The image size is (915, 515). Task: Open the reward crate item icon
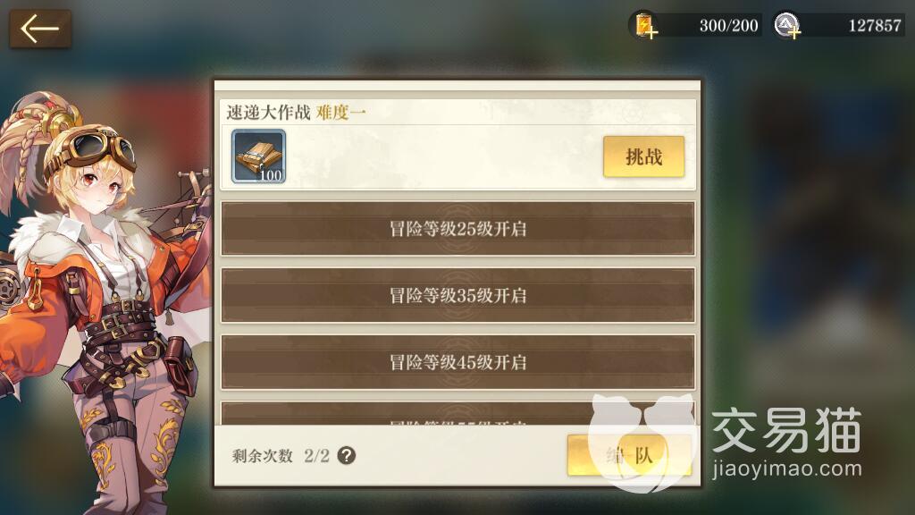click(258, 156)
